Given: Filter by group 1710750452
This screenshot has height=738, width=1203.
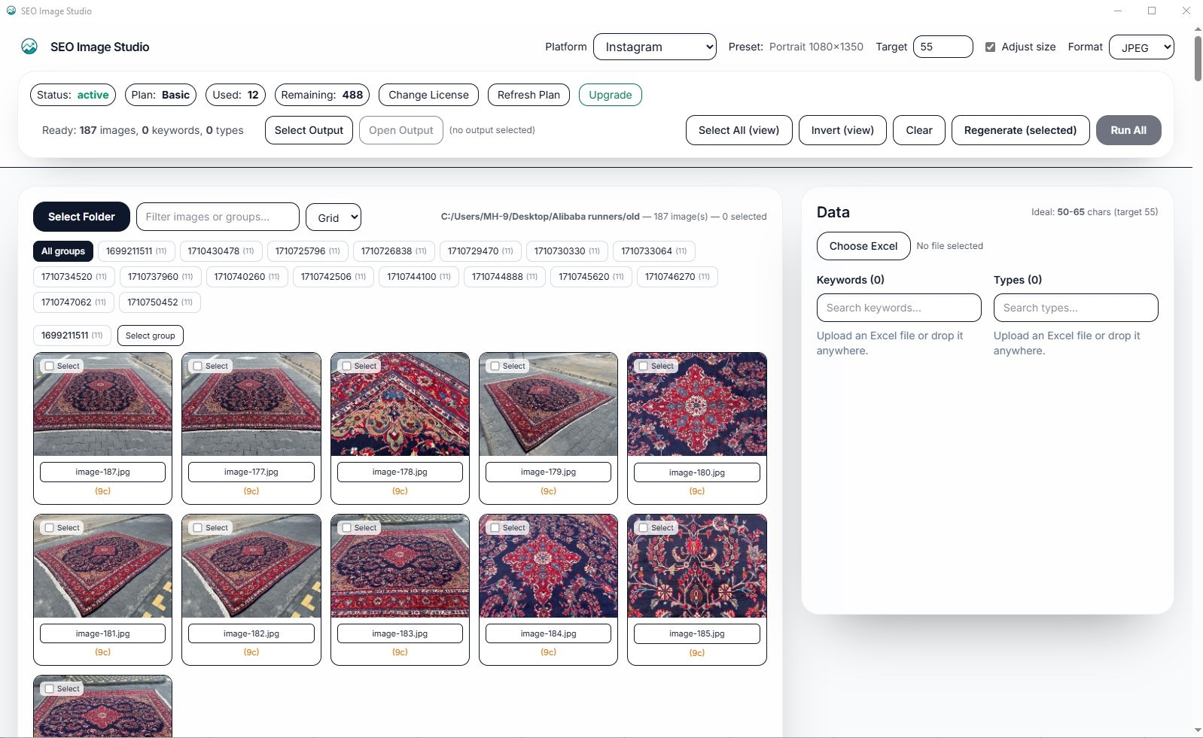Looking at the screenshot, I should (x=160, y=302).
